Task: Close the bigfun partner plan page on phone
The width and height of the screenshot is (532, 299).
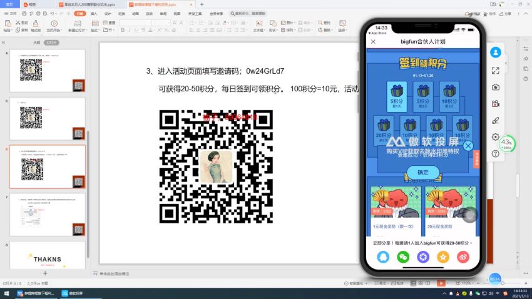Action: pyautogui.click(x=373, y=42)
